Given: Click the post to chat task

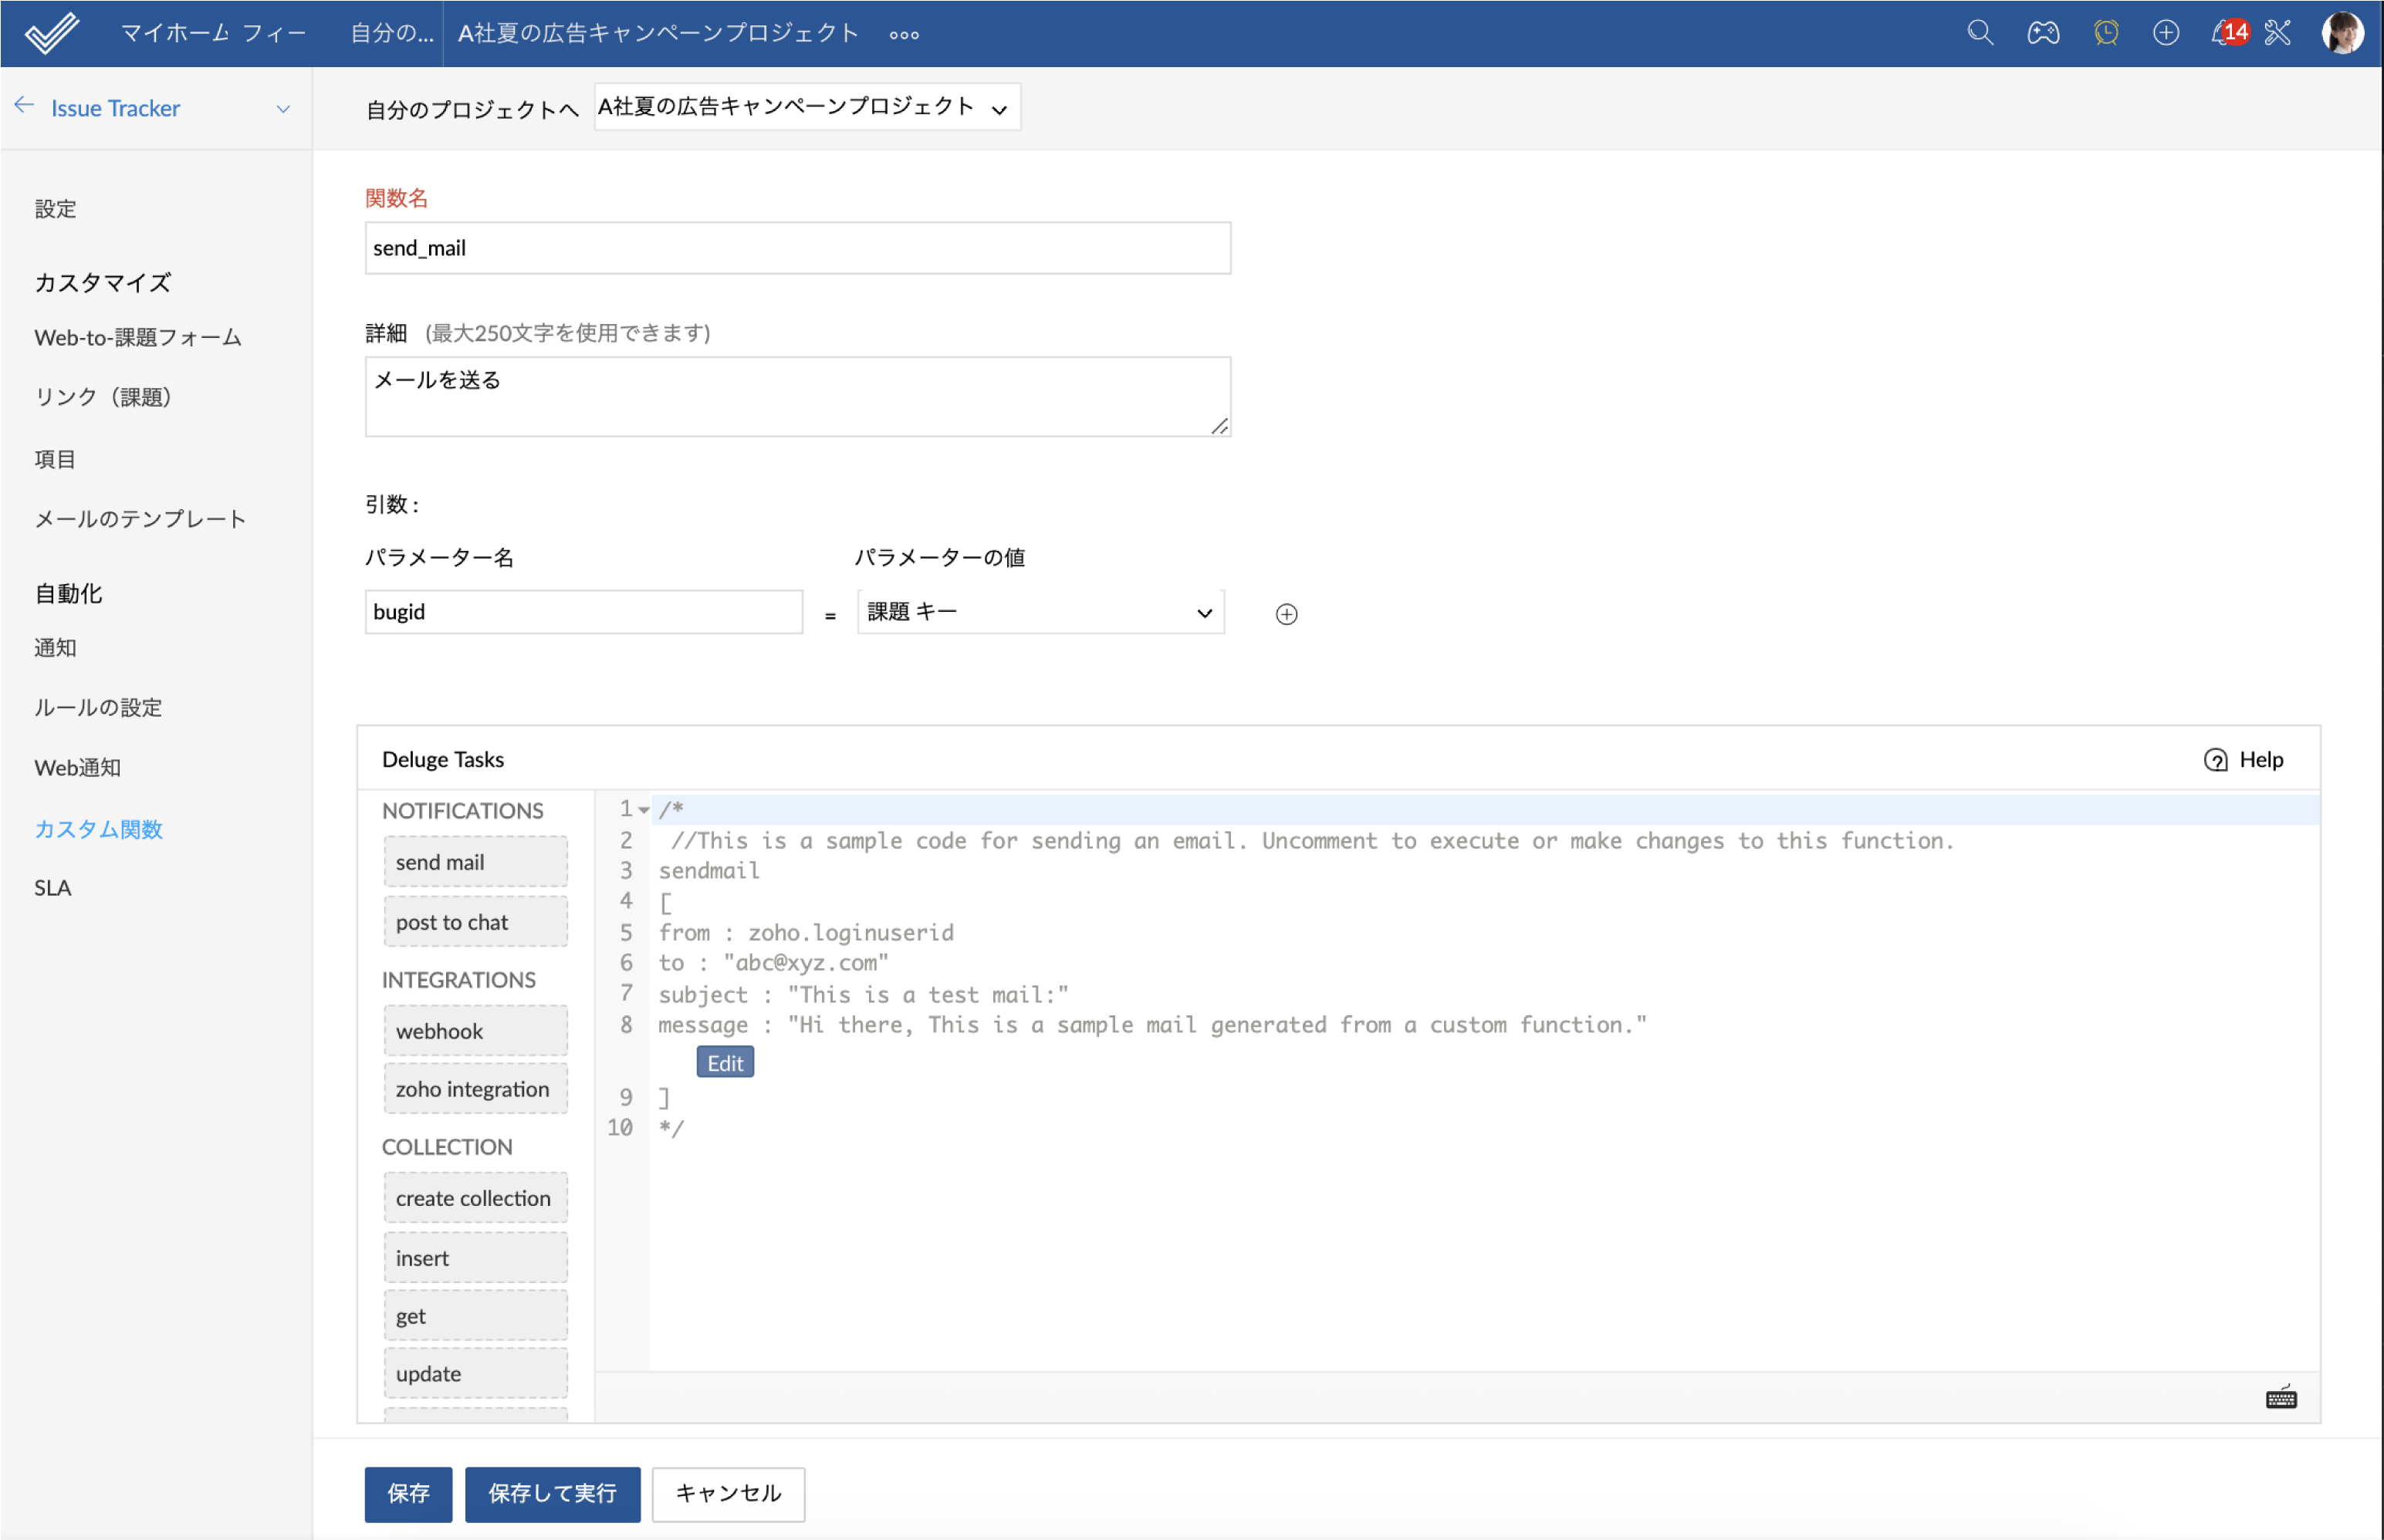Looking at the screenshot, I should point(475,922).
